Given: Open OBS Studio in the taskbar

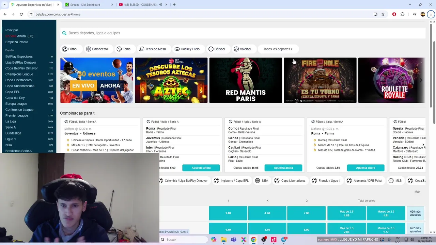Looking at the screenshot, I should point(264,240).
